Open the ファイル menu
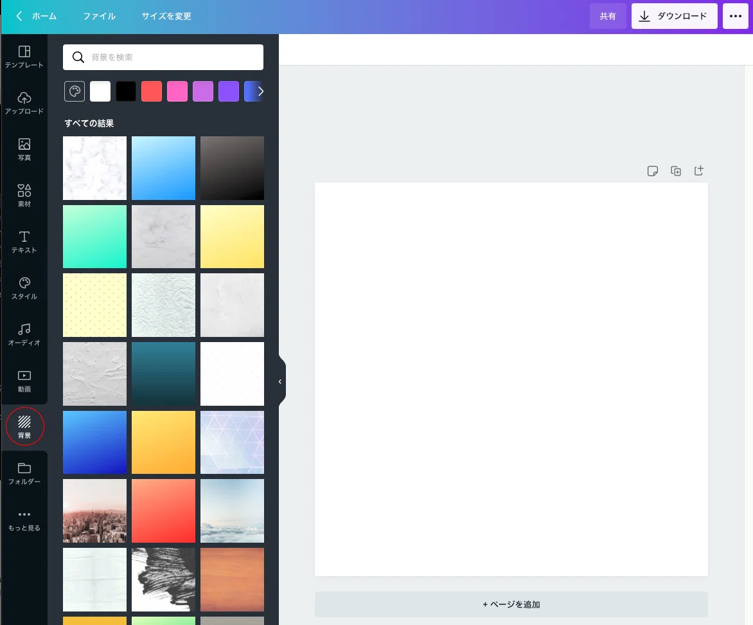Image resolution: width=753 pixels, height=625 pixels. click(x=99, y=16)
